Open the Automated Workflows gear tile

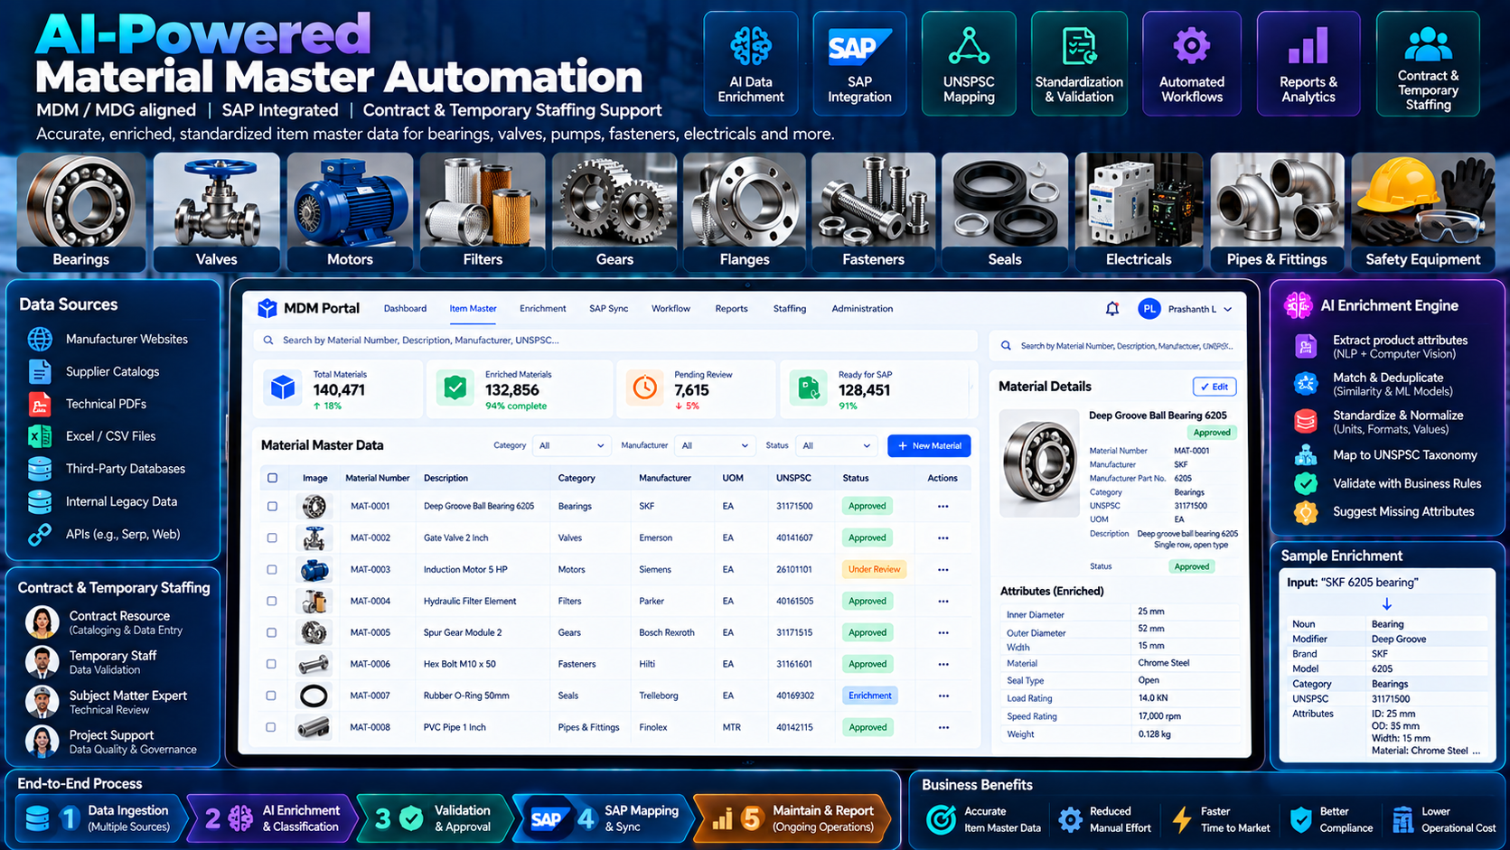[x=1192, y=63]
